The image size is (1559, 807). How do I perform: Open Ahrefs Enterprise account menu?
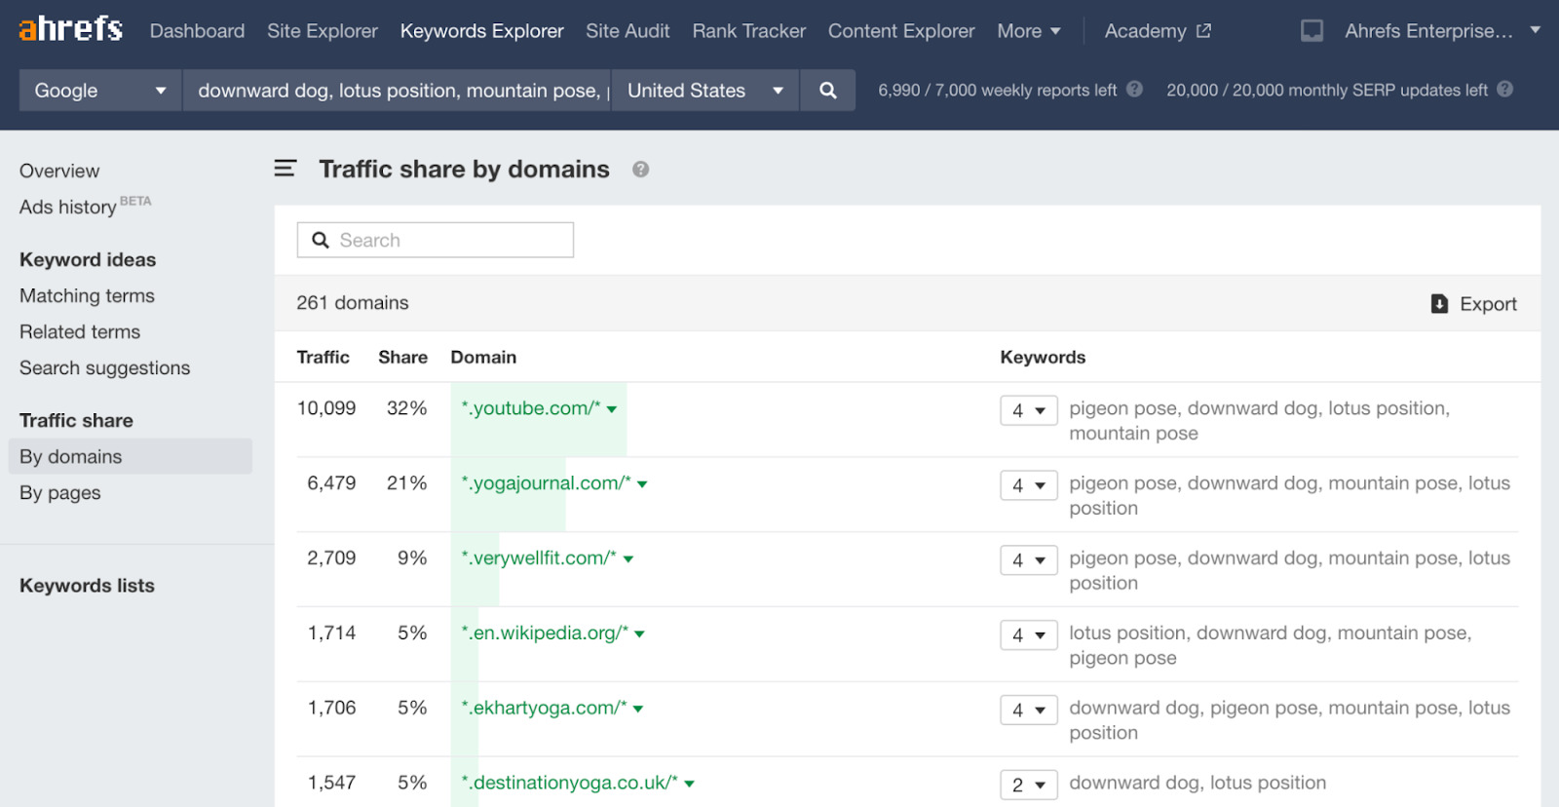[x=1441, y=31]
